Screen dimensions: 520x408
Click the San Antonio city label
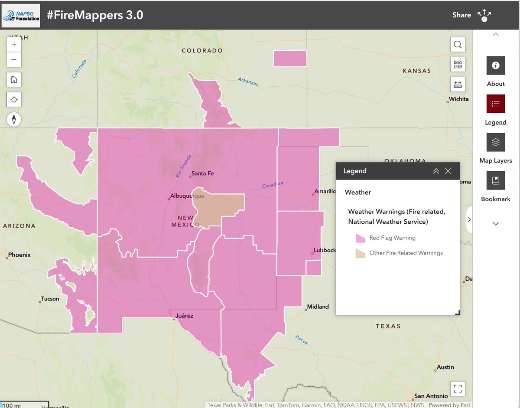[x=431, y=396]
